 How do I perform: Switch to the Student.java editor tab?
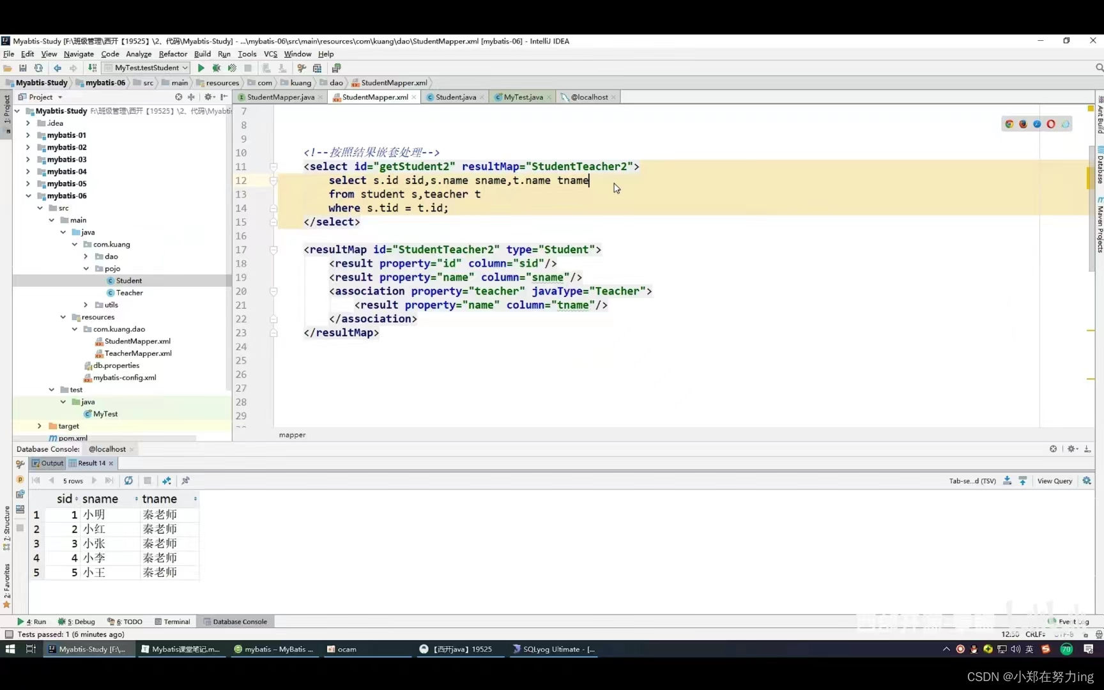coord(456,97)
